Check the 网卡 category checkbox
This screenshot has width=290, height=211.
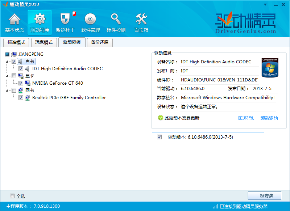[x=14, y=90]
